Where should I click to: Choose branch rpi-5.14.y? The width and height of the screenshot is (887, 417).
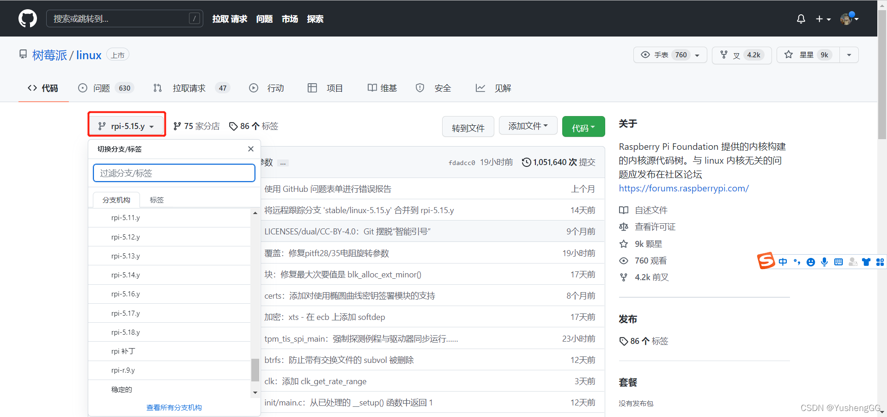pyautogui.click(x=169, y=275)
